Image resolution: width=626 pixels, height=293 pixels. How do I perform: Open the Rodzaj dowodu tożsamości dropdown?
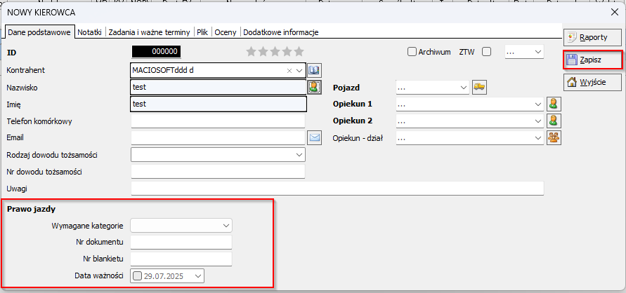point(299,155)
